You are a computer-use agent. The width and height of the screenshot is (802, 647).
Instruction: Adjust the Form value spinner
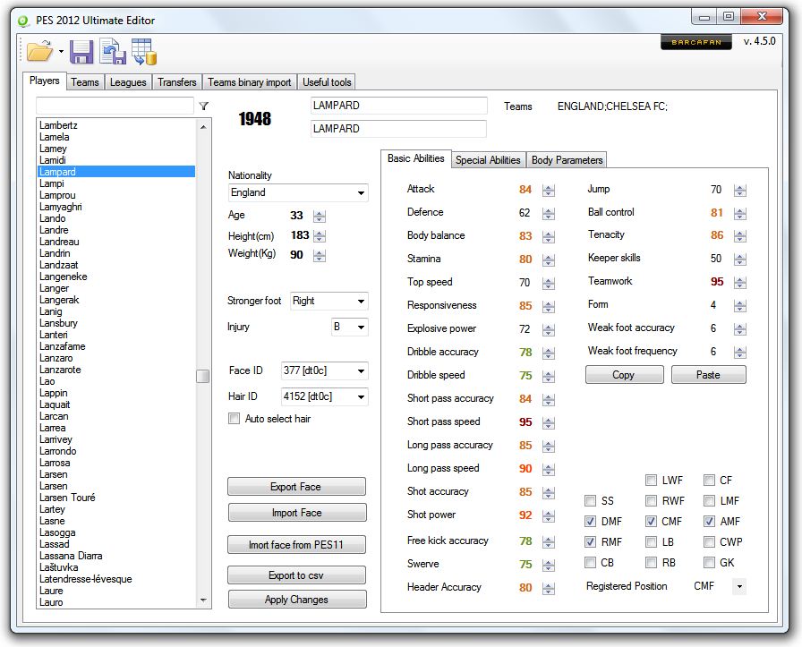point(739,306)
